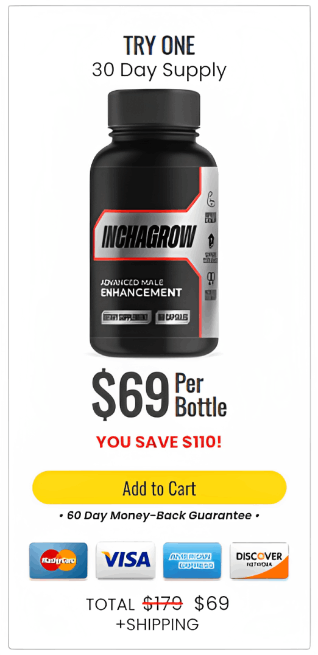Click the capsules count badge on bottle
The height and width of the screenshot is (655, 318).
tap(172, 318)
